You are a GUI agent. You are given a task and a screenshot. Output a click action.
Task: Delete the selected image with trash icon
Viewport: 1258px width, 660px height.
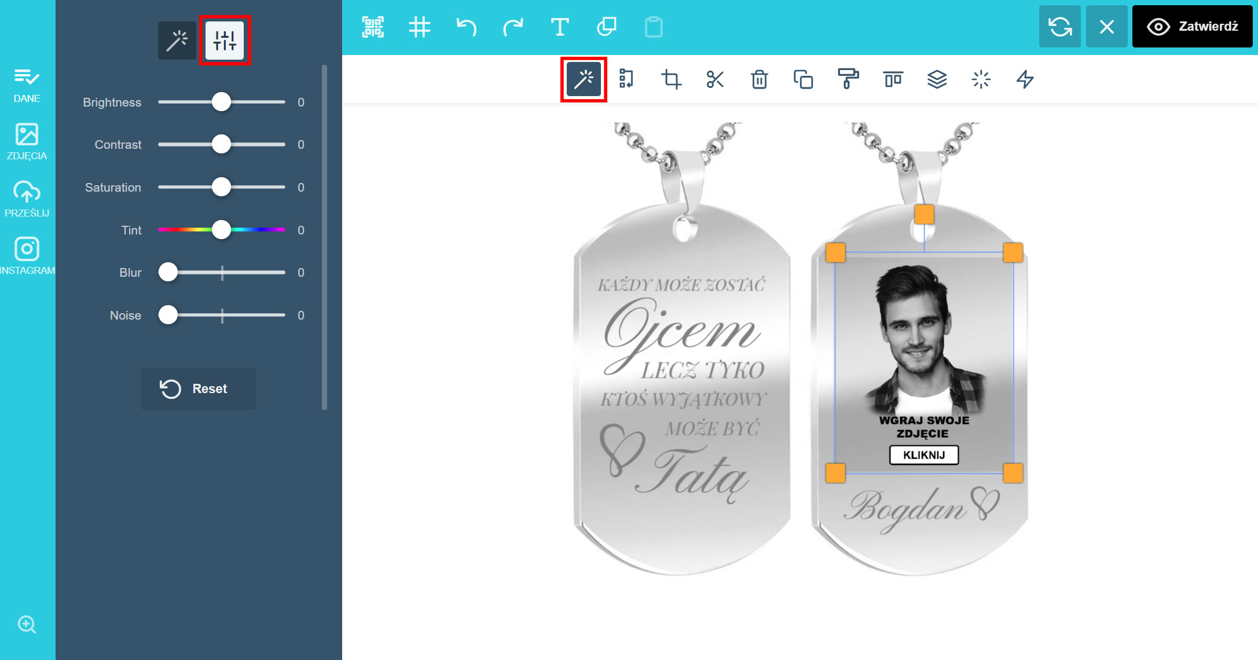click(760, 79)
